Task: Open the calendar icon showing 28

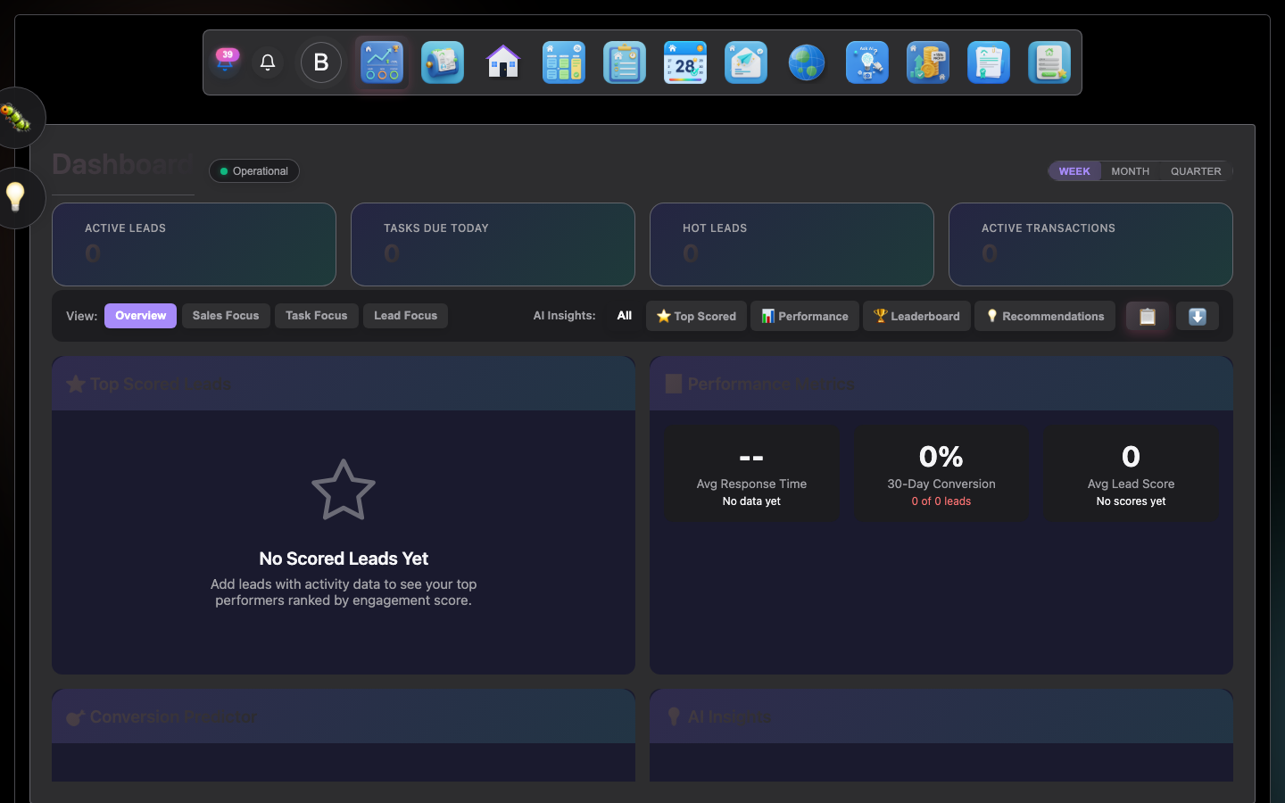Action: click(684, 62)
